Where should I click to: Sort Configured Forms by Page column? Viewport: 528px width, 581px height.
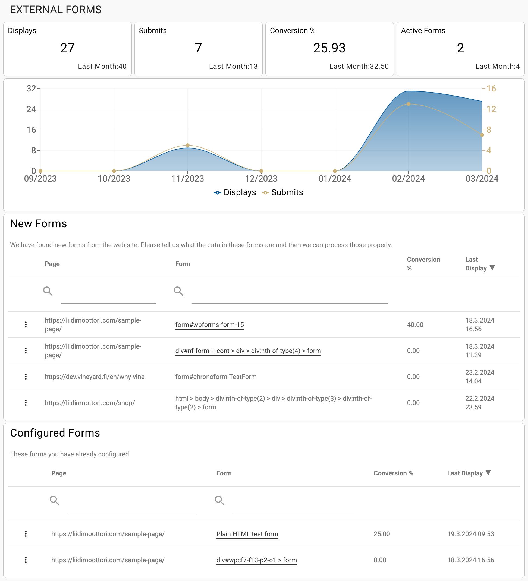pos(59,473)
